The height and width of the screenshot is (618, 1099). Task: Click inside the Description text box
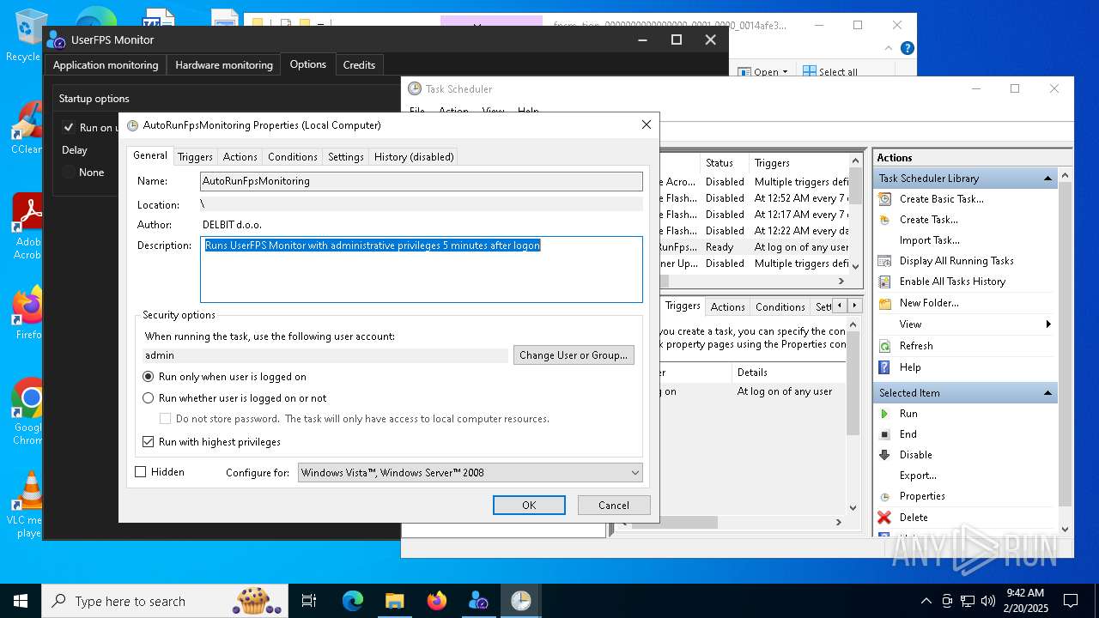(422, 270)
